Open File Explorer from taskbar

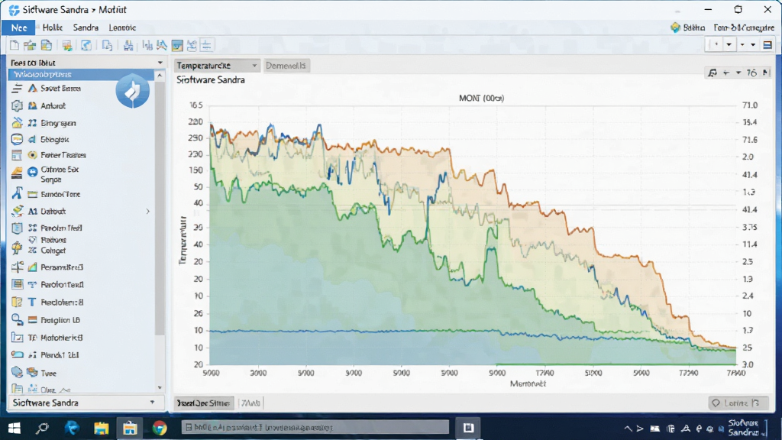point(102,428)
